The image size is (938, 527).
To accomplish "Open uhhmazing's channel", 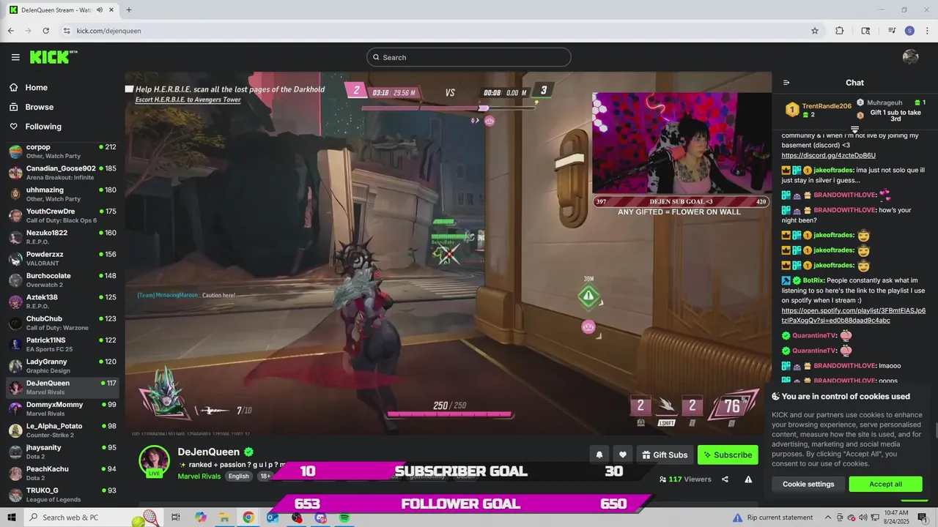I will click(62, 194).
